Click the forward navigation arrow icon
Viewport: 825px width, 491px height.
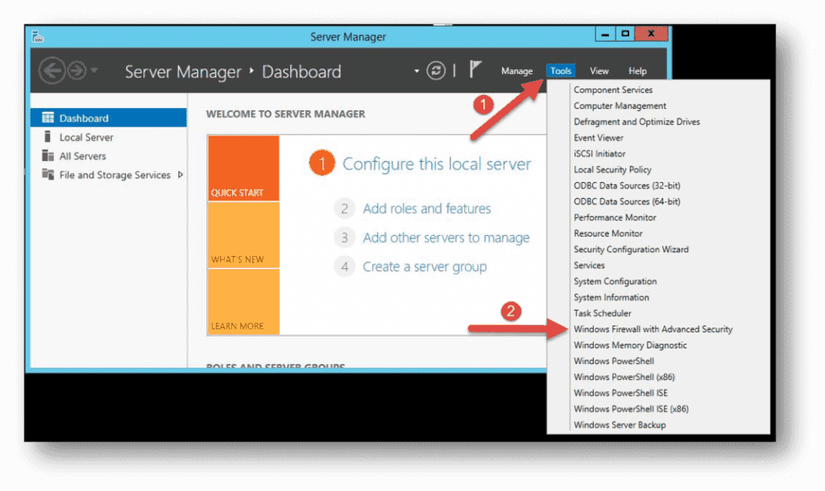coord(77,71)
